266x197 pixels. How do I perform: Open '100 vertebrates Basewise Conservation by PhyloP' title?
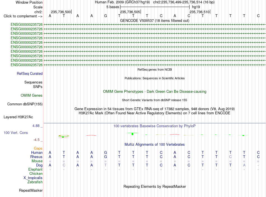coord(155,126)
